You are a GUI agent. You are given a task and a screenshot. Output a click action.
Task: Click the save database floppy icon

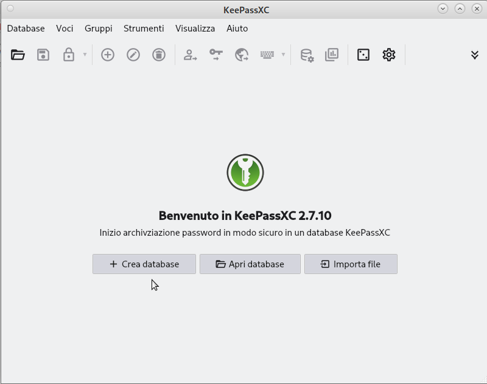coord(43,55)
